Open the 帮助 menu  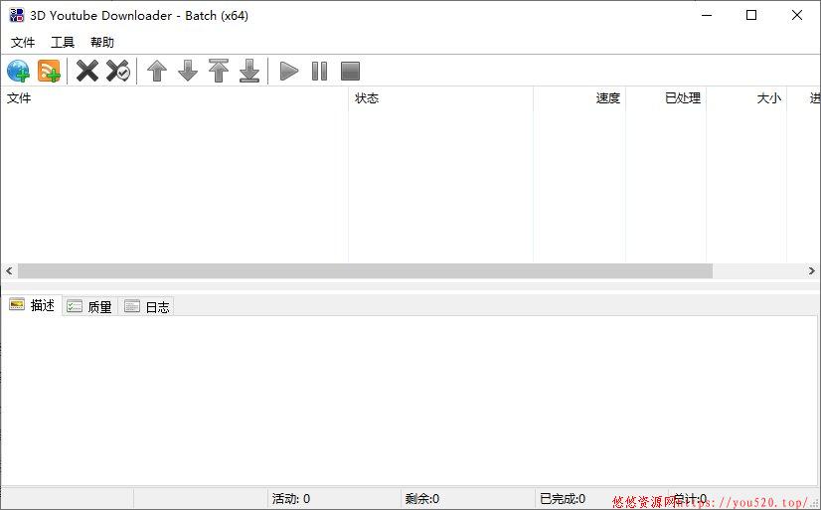click(102, 43)
